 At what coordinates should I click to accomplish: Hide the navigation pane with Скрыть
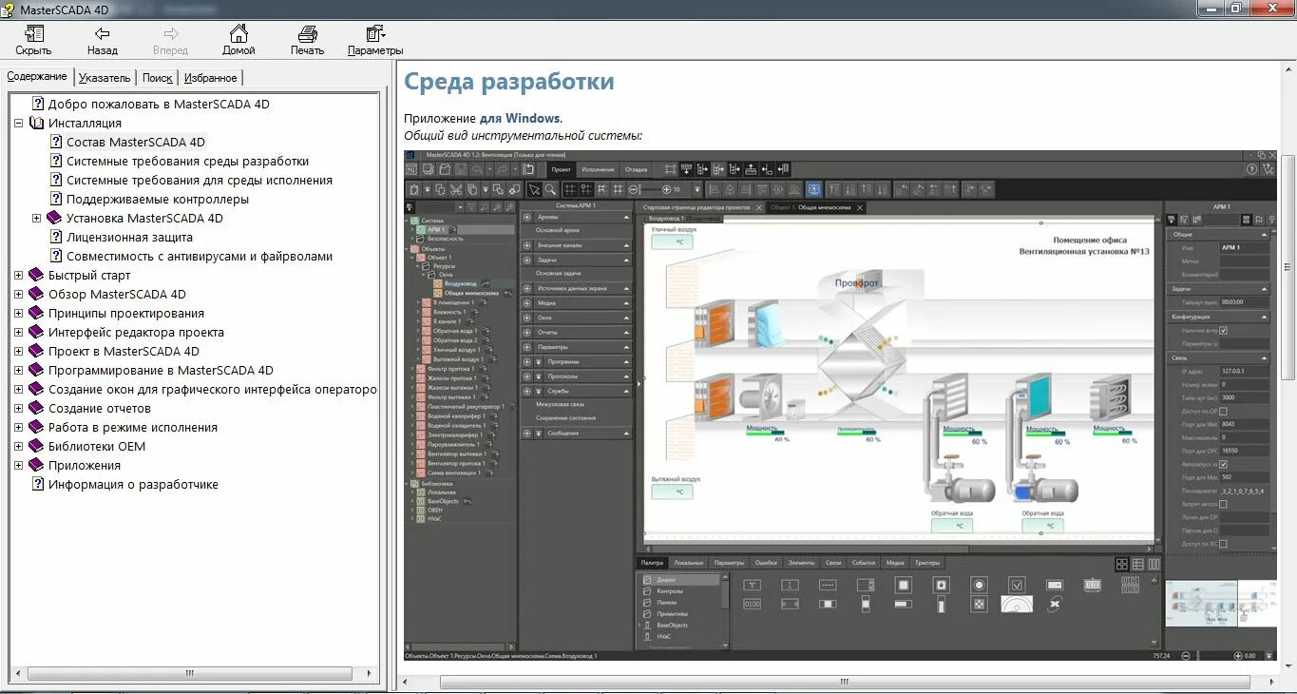(33, 41)
